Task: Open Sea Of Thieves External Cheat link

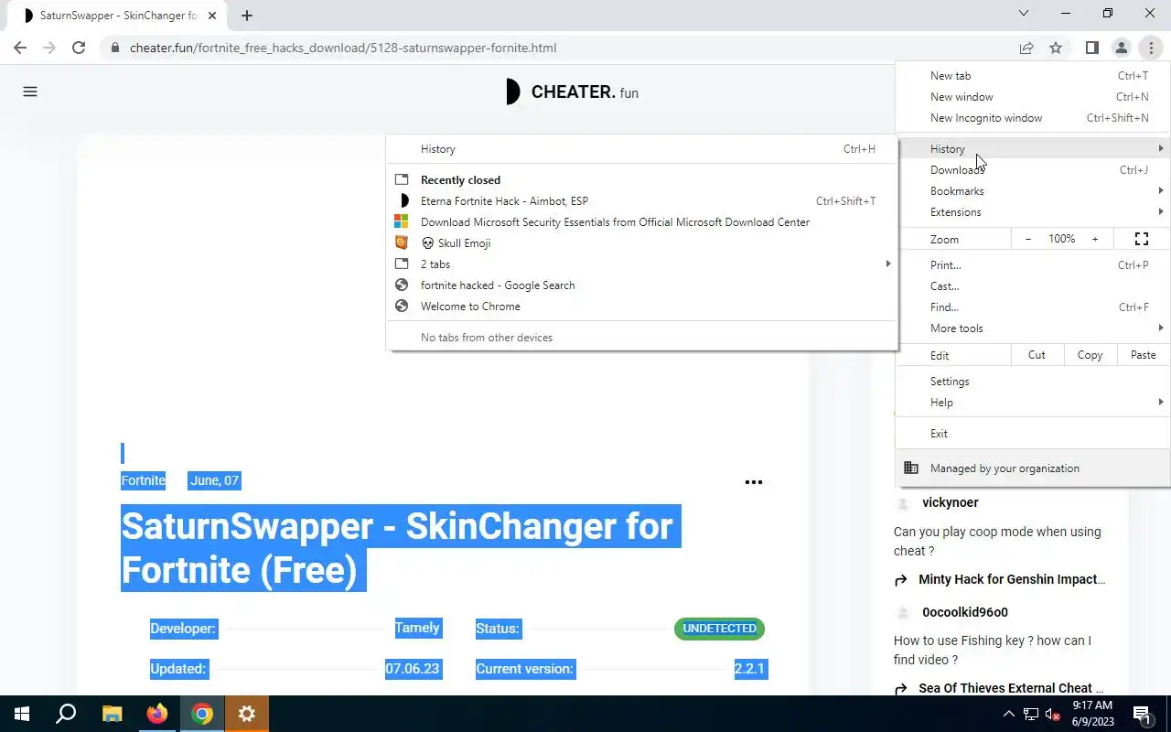Action: 1011,688
